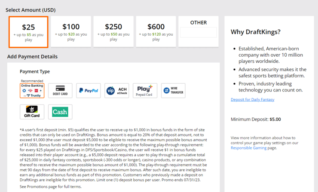Viewport: 318px width, 192px height.
Task: Click the 'Established, American-born company' bullet text
Action: [271, 55]
